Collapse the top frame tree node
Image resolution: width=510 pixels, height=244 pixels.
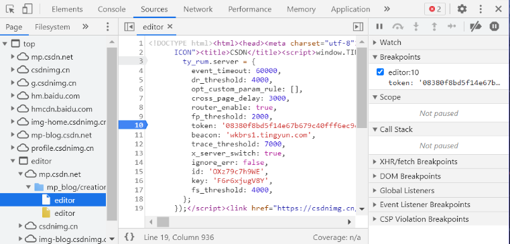point(5,44)
